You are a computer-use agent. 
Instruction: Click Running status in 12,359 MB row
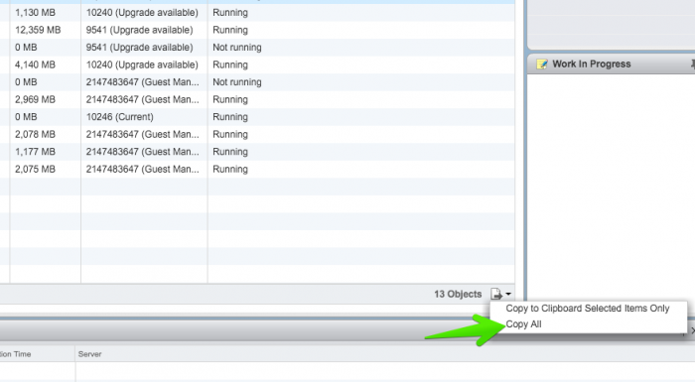tap(230, 30)
